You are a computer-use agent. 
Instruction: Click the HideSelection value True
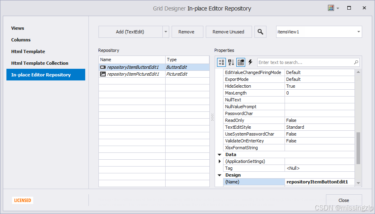click(320, 86)
